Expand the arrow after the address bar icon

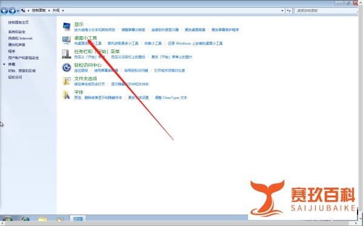point(28,10)
